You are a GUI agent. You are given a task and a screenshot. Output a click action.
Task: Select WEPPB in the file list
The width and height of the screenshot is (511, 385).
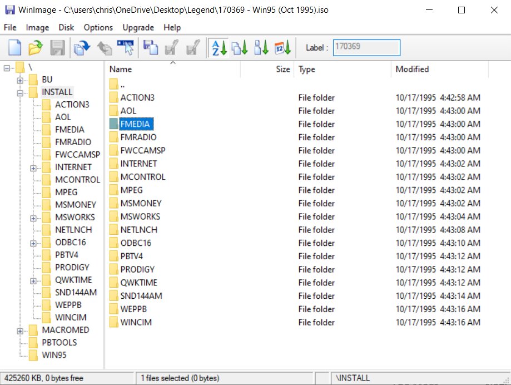point(133,309)
